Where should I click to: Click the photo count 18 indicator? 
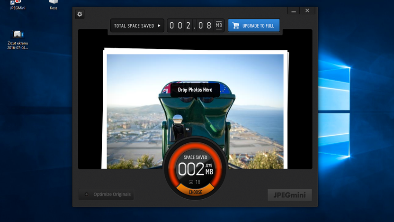tap(195, 182)
